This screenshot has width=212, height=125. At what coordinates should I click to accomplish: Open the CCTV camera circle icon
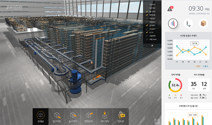[x=188, y=23]
